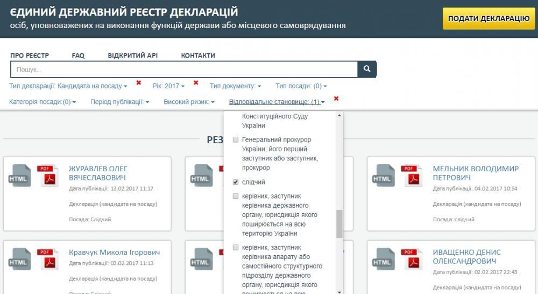This screenshot has width=538, height=294.
Task: Open the ВІДКРИТИЙ API menu item
Action: click(x=132, y=55)
